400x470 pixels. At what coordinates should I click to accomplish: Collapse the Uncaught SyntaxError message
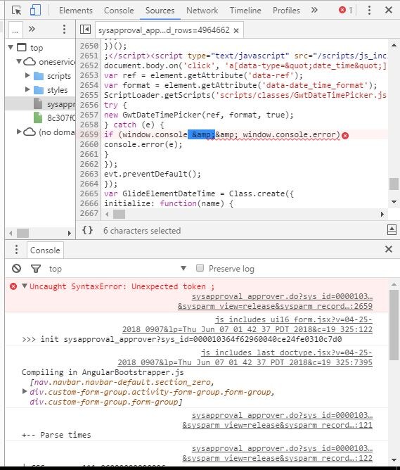click(x=25, y=286)
